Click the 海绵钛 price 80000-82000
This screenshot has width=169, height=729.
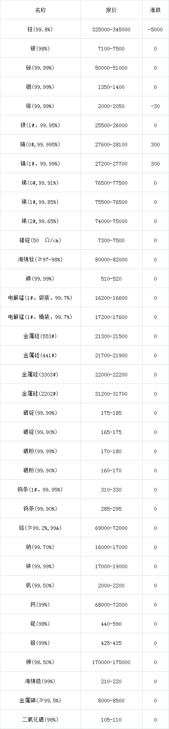[x=111, y=260]
